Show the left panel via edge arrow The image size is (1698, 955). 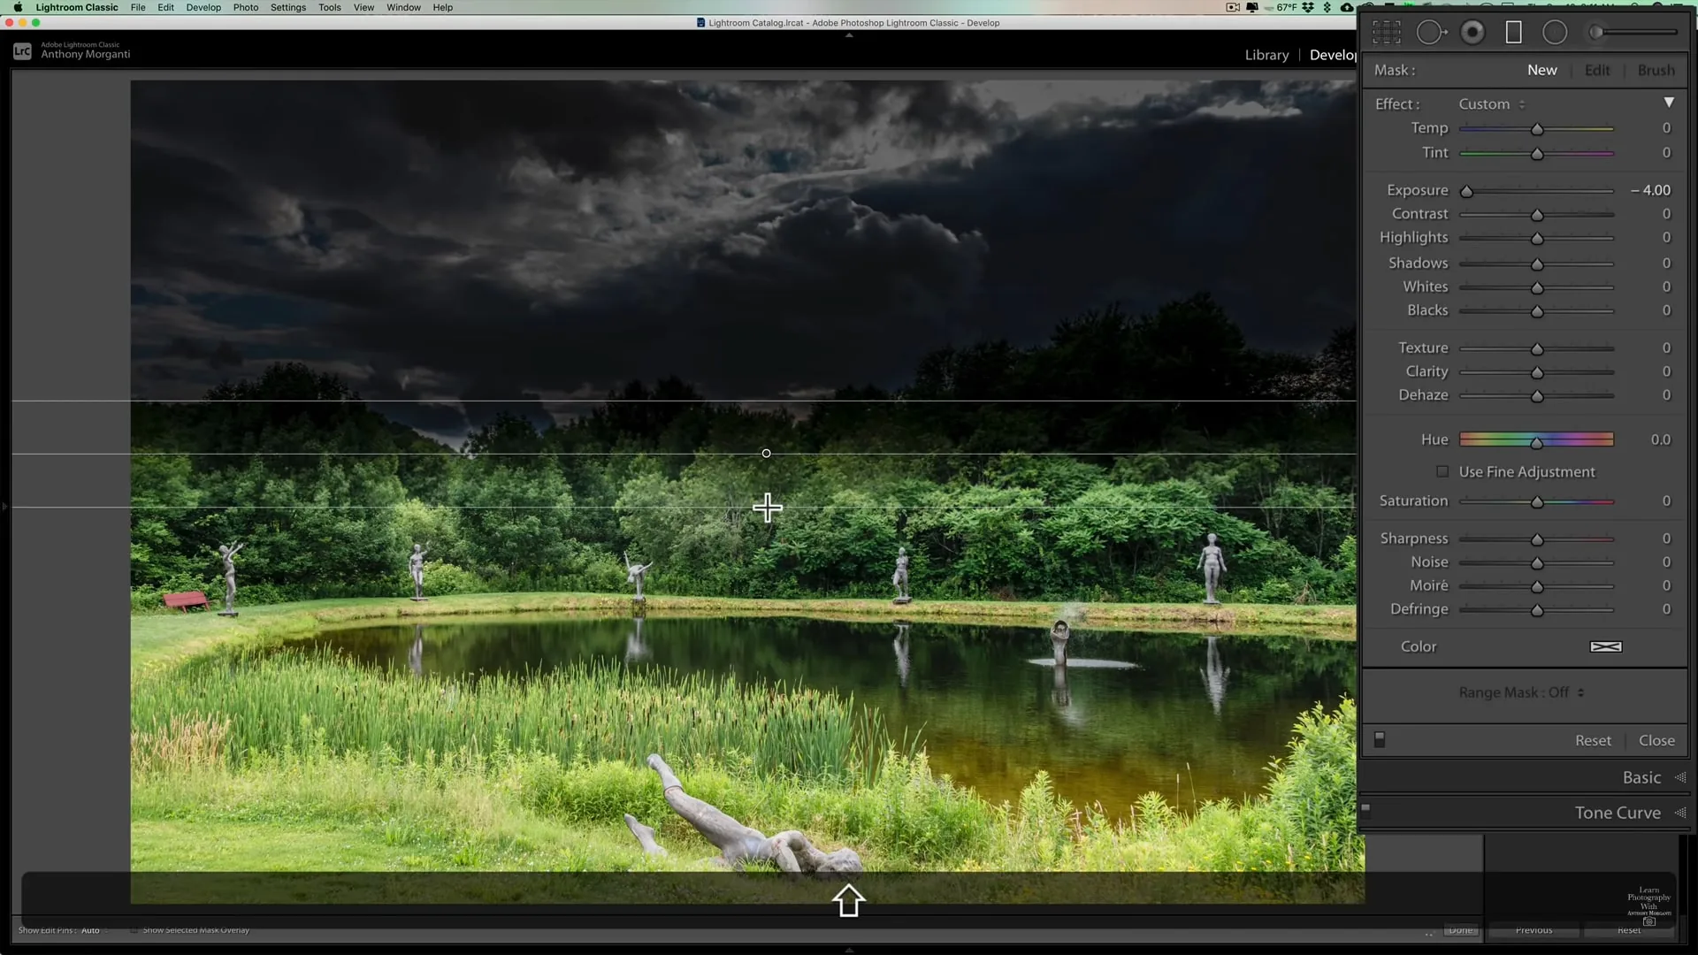(x=4, y=507)
